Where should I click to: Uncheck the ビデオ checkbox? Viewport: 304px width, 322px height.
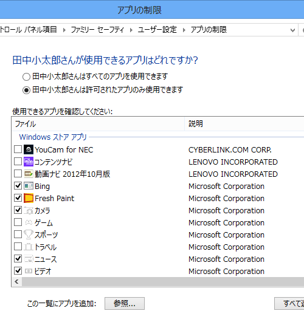(18, 270)
